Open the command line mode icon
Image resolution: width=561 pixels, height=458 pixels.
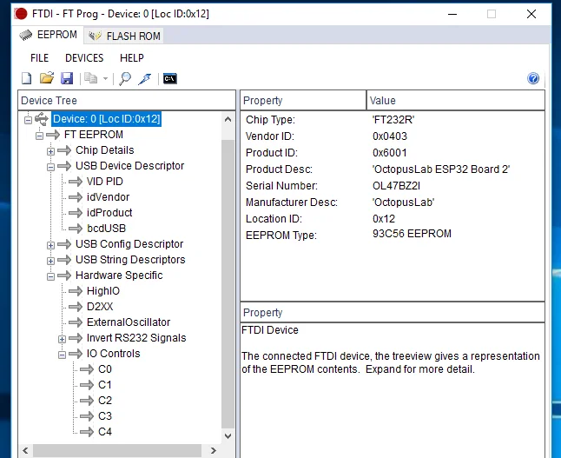tap(170, 78)
